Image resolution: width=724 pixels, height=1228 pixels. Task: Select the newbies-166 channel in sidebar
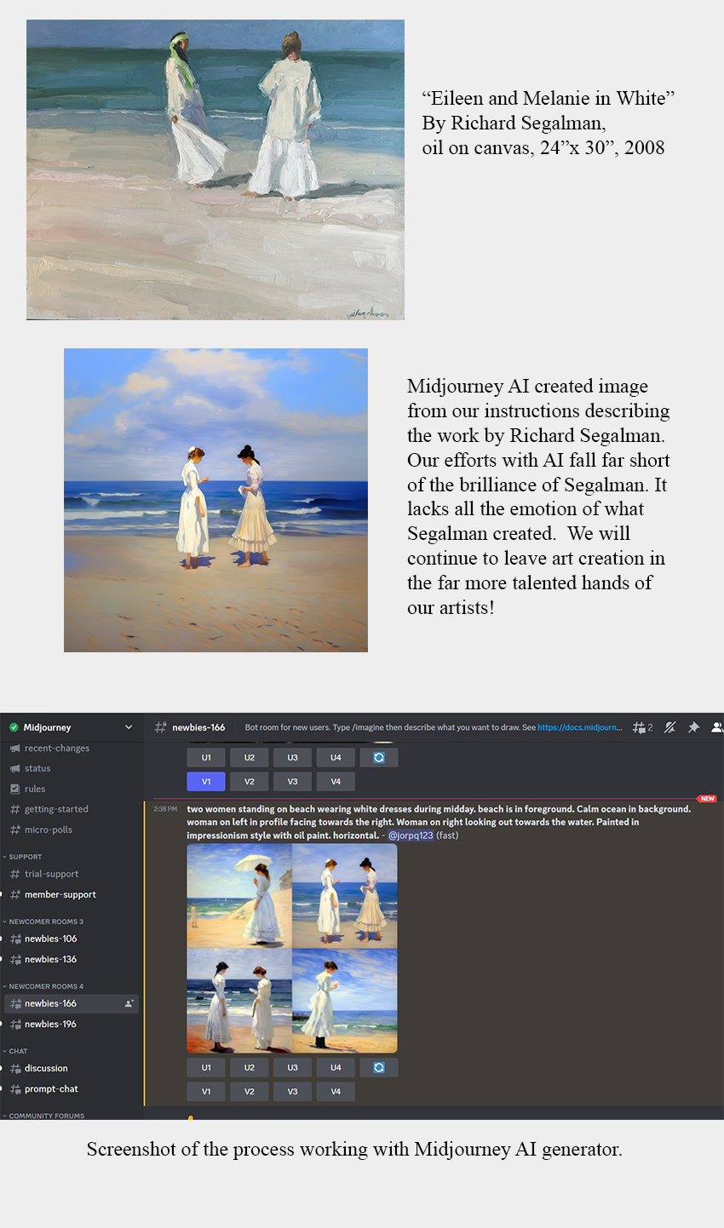point(72,1003)
